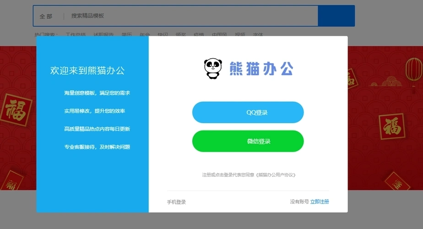Open the 年会 hot search tag
The image size is (423, 229).
click(x=145, y=35)
